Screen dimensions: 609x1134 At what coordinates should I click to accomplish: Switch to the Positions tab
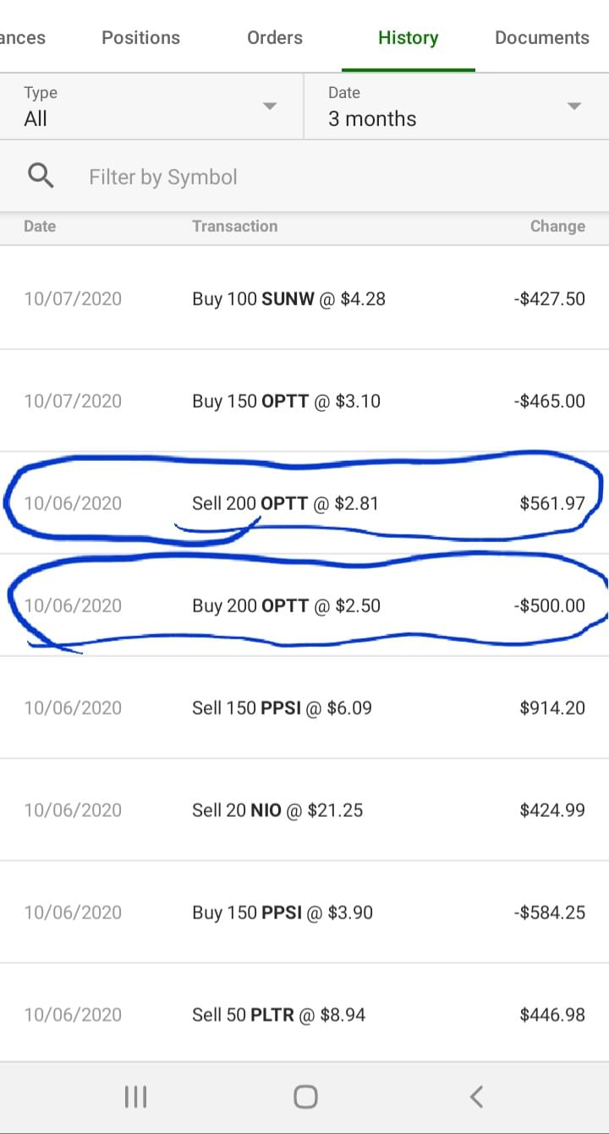(x=140, y=37)
